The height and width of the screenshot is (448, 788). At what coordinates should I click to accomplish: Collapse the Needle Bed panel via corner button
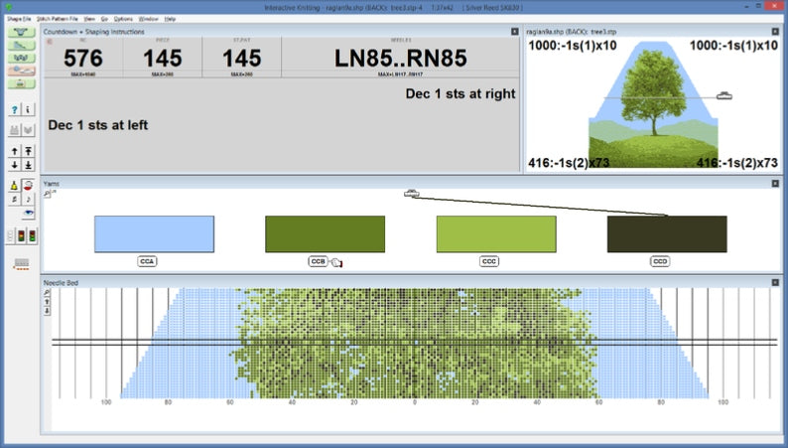(x=775, y=282)
